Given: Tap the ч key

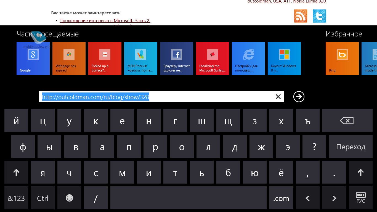Looking at the screenshot, I should click(x=69, y=172).
